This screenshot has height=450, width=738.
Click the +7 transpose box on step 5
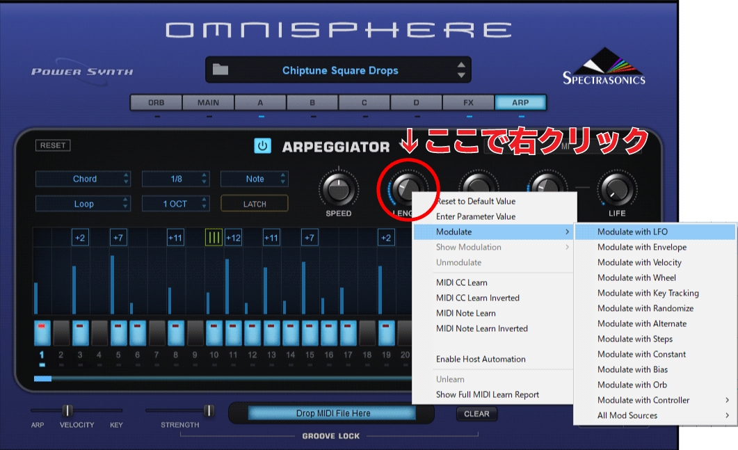[x=118, y=238]
